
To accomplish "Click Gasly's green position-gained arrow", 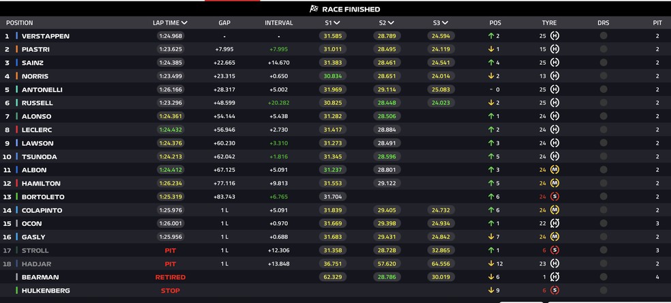I will (490, 237).
